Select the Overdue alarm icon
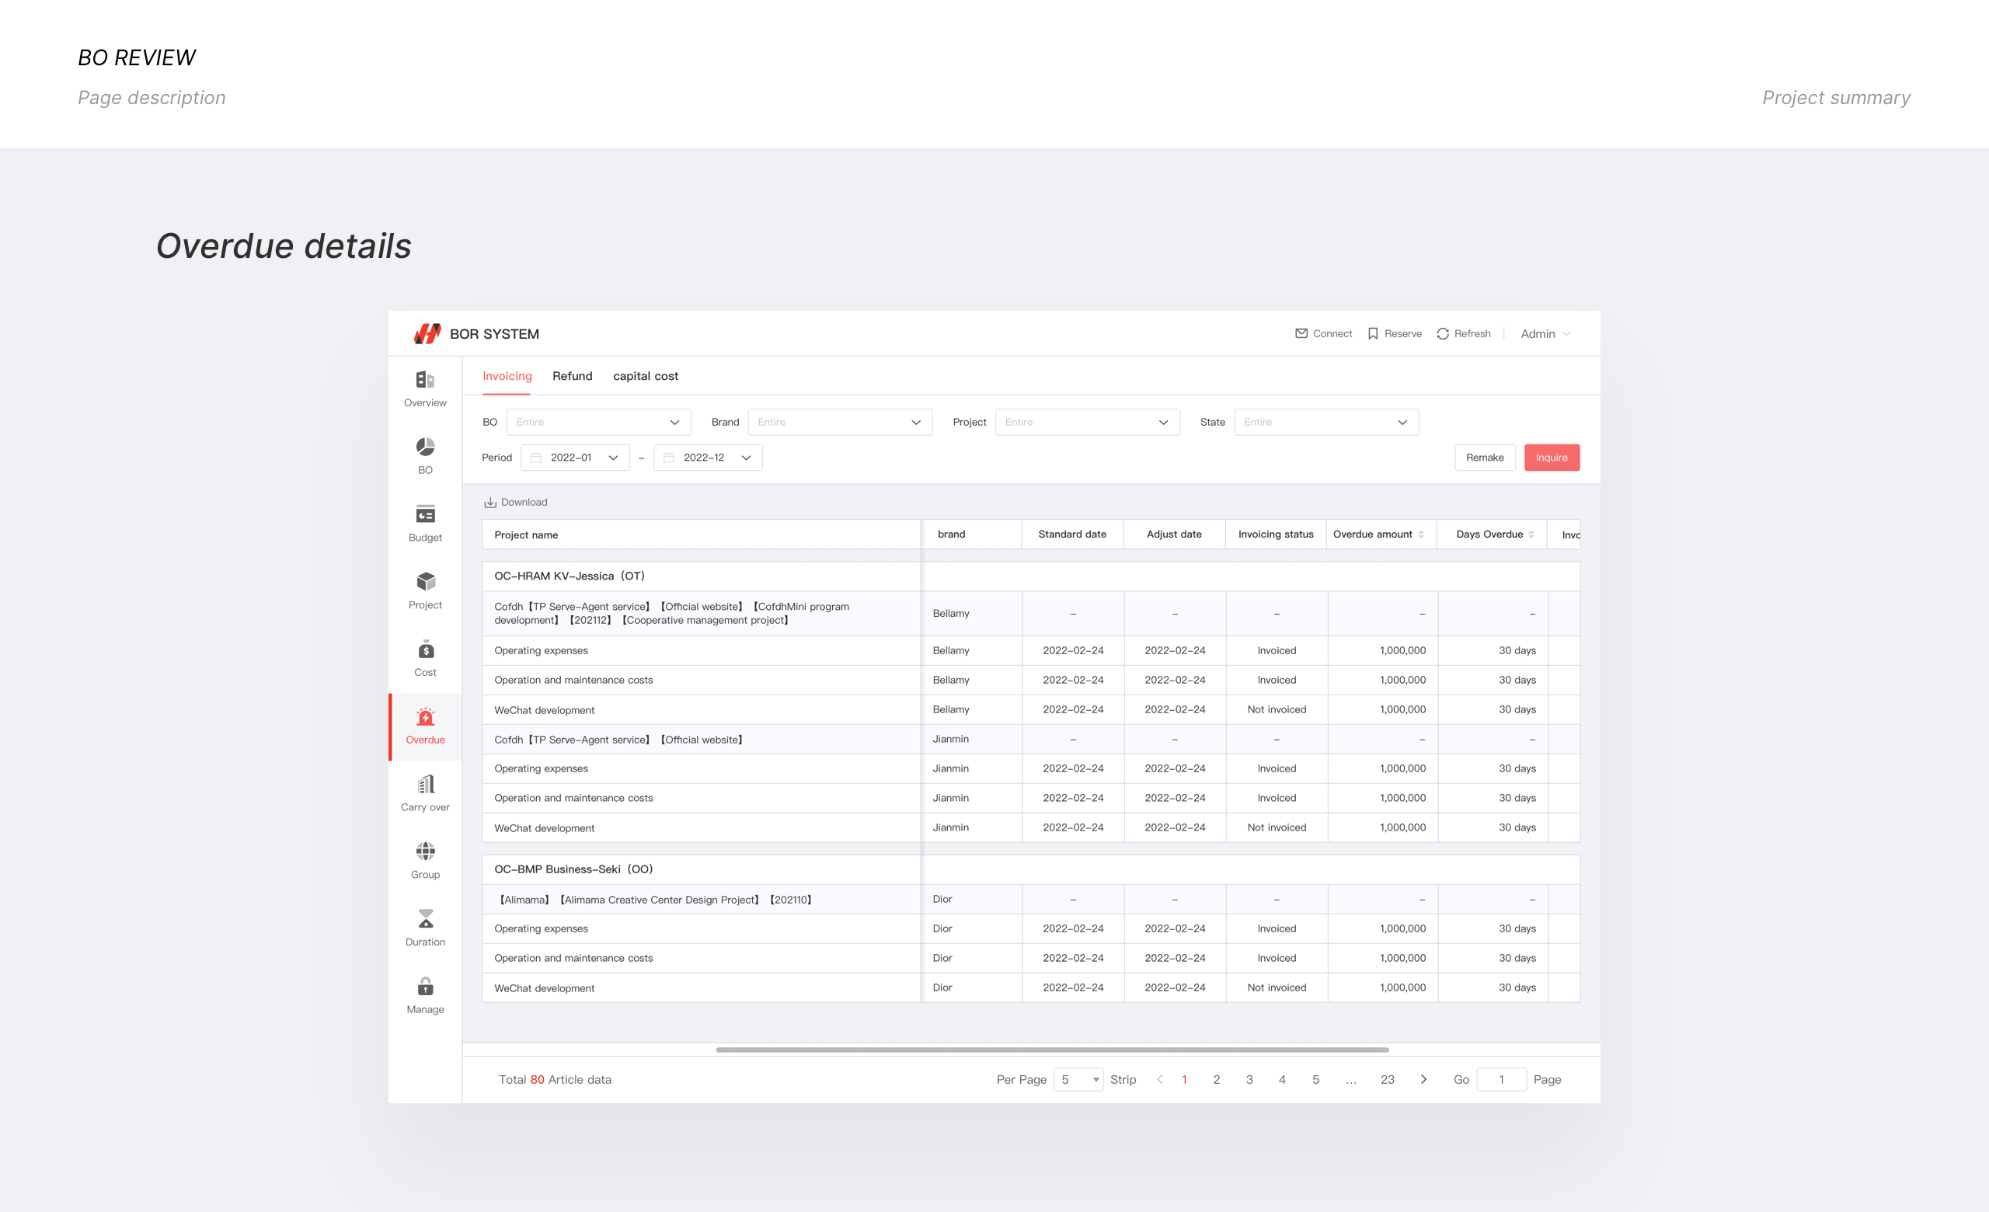This screenshot has height=1212, width=1989. [426, 716]
